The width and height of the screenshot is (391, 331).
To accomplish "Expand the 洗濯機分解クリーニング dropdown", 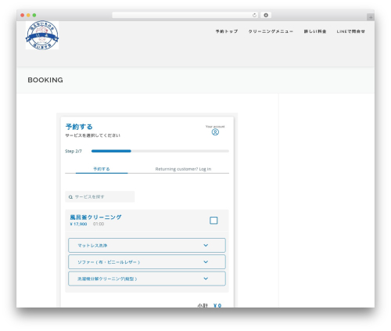I will 147,279.
